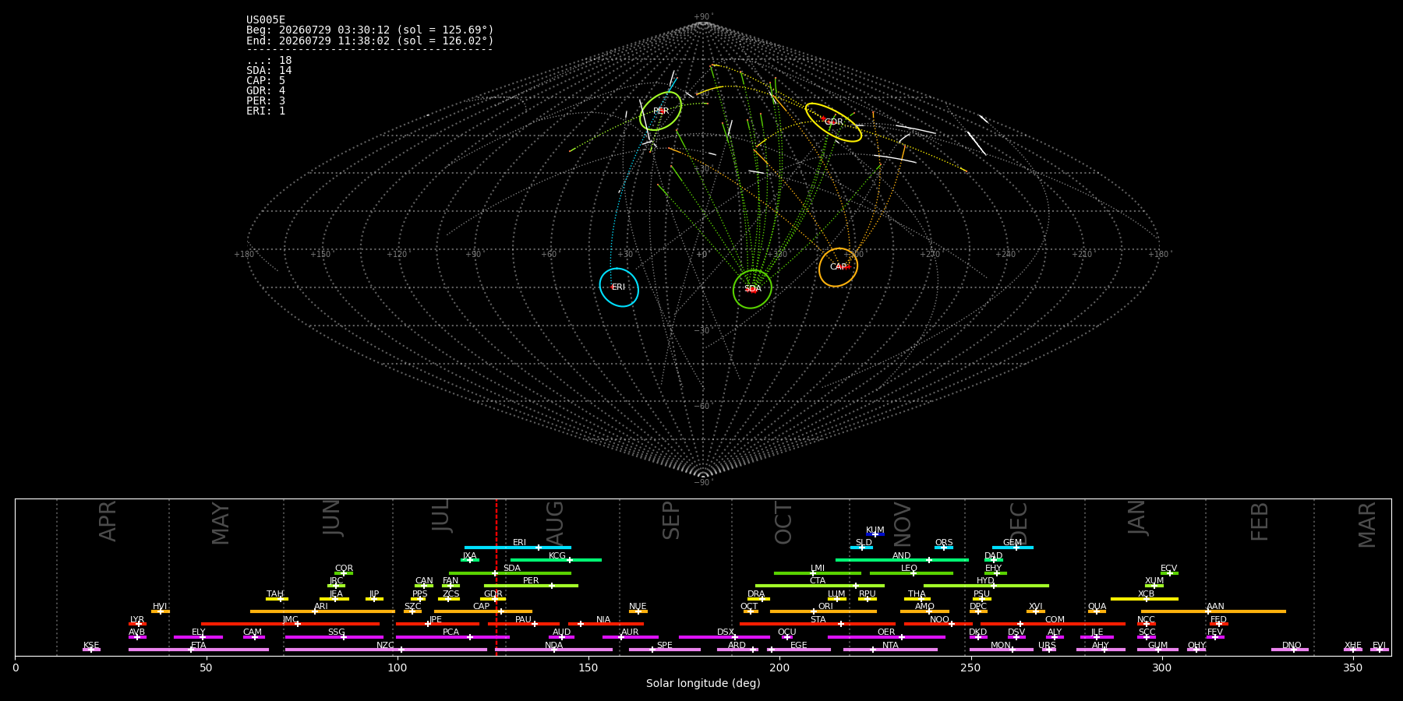Click the DEC month label
The image size is (1403, 701).
coord(1020,523)
